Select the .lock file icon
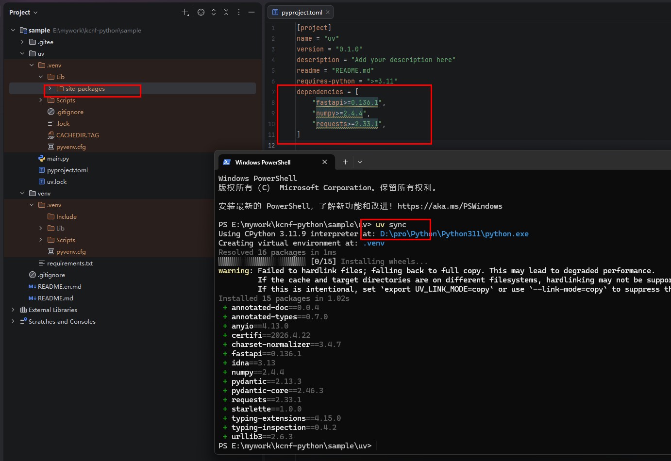 point(51,123)
